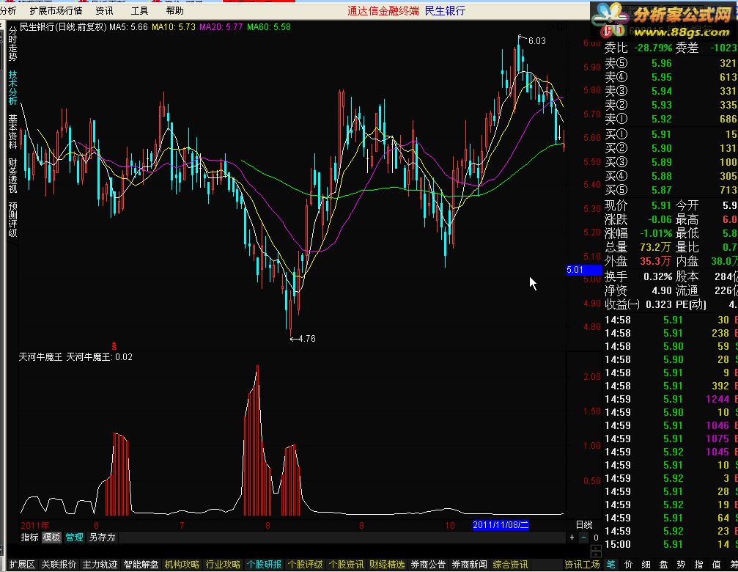Click the MA10: 5.73 label
The height and width of the screenshot is (572, 738).
tap(173, 27)
